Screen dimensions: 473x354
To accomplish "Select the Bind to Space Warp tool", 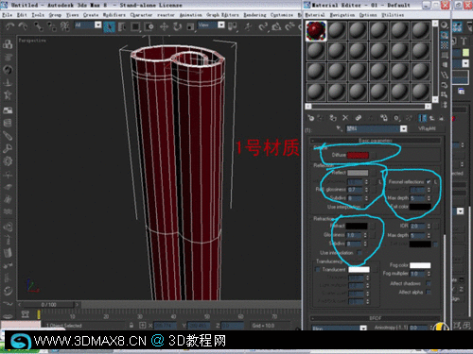I will point(65,26).
